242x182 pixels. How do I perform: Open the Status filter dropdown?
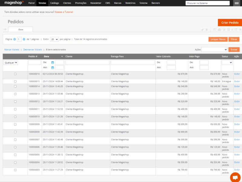pos(227,62)
